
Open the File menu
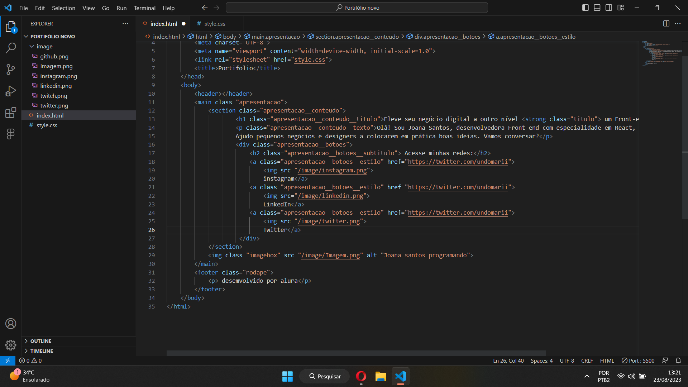23,8
